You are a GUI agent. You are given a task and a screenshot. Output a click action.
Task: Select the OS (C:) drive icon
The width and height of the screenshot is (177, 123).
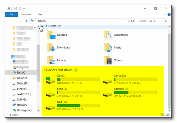pos(50,80)
